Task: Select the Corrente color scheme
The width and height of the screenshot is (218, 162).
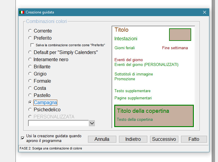Action: 30,31
